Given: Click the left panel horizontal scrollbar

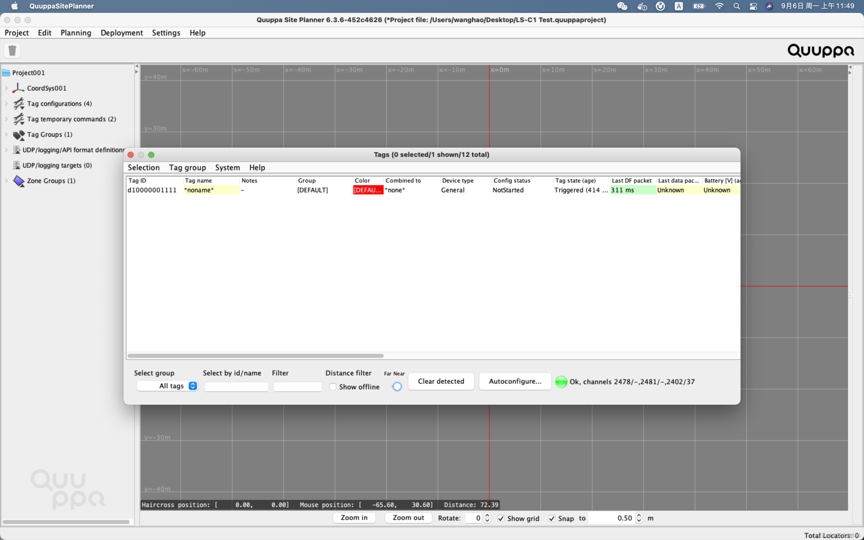Looking at the screenshot, I should click(66, 522).
